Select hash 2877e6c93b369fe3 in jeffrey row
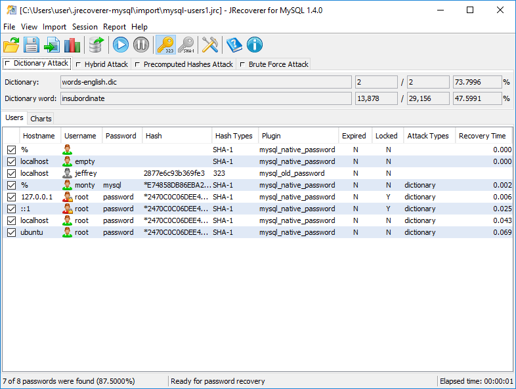The image size is (516, 389). tap(174, 173)
